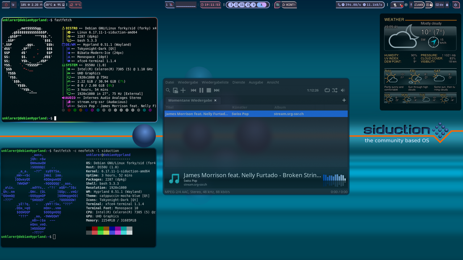Click the green color swatch in neofetch palette
The image size is (463, 260).
[100, 229]
